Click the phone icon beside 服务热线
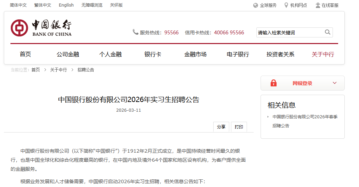The height and width of the screenshot is (187, 359). coord(136,32)
